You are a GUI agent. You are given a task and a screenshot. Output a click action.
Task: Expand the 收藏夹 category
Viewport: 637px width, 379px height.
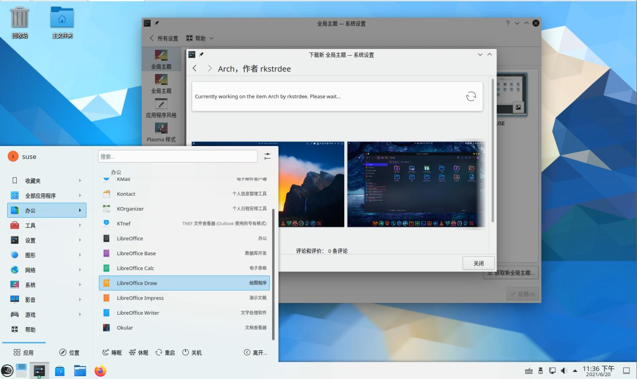click(x=47, y=181)
